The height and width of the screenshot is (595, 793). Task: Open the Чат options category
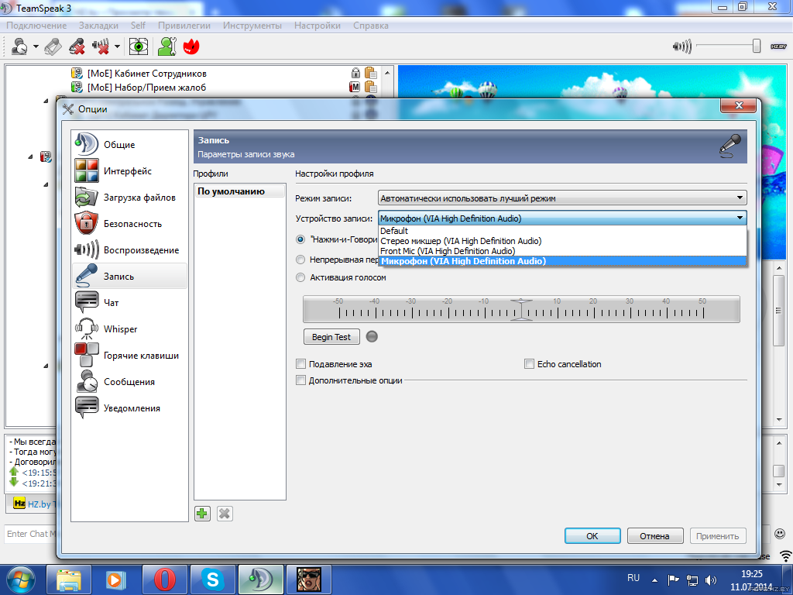[x=129, y=303]
